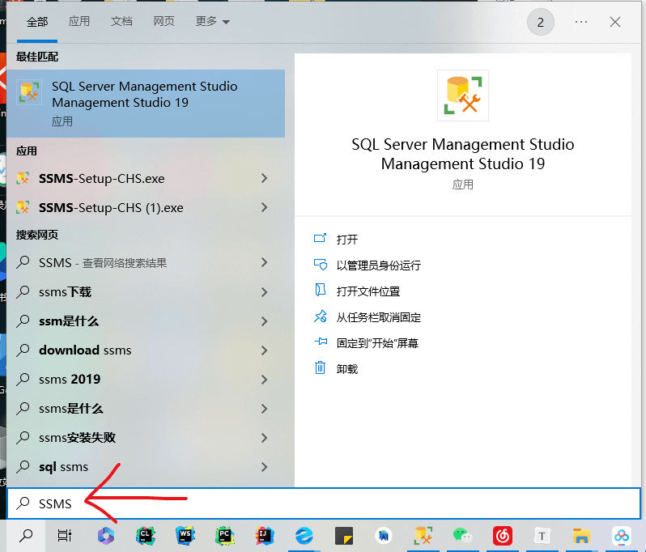Click the run-as-administrator shield icon

[320, 264]
